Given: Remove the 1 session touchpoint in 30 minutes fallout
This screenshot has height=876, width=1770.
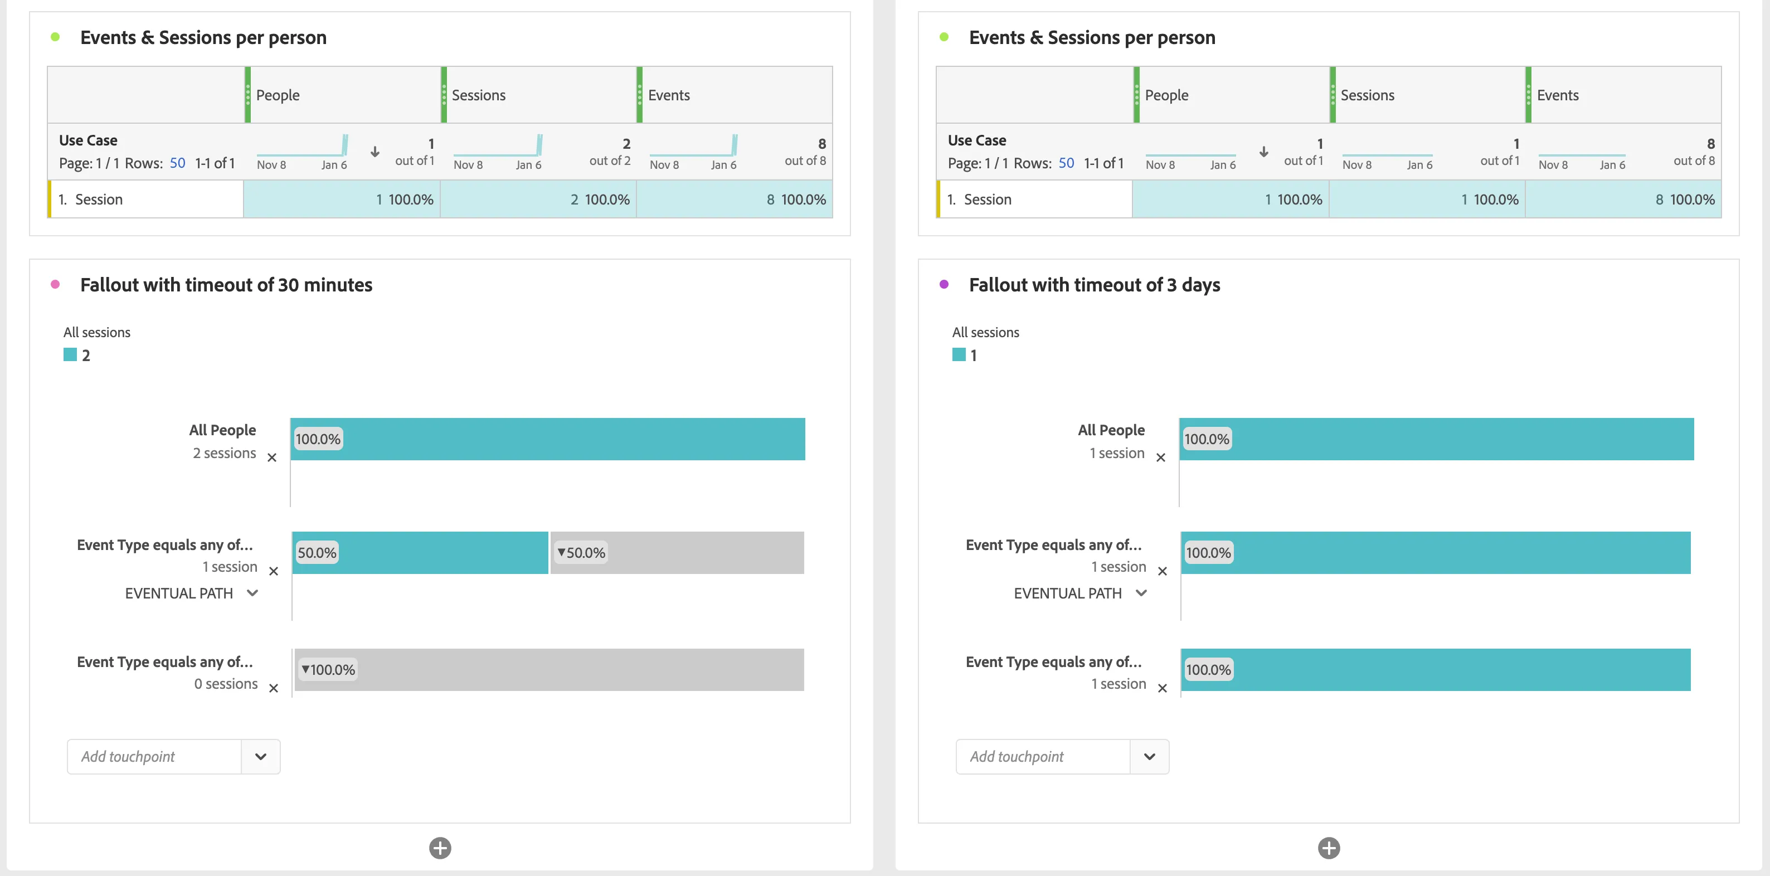Looking at the screenshot, I should coord(274,571).
